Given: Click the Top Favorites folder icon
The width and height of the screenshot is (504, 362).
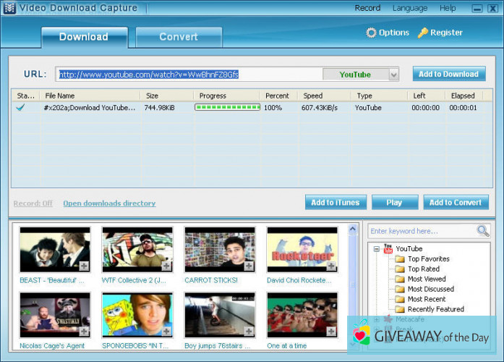Looking at the screenshot, I should pos(399,259).
